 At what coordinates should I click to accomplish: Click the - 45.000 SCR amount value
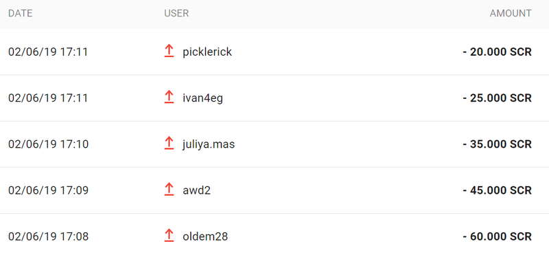(497, 190)
